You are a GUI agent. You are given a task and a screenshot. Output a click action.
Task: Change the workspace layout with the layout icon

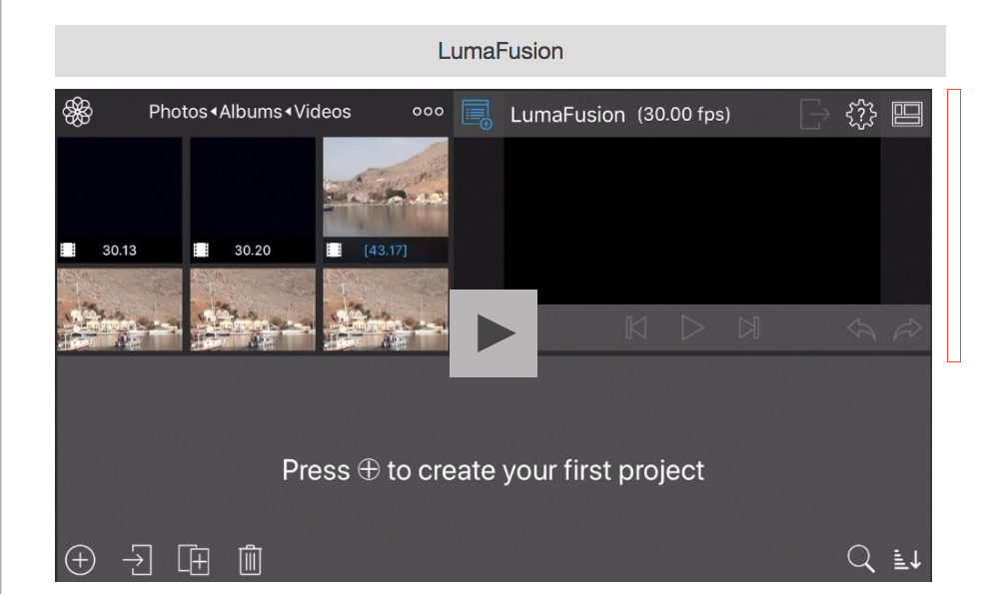907,113
